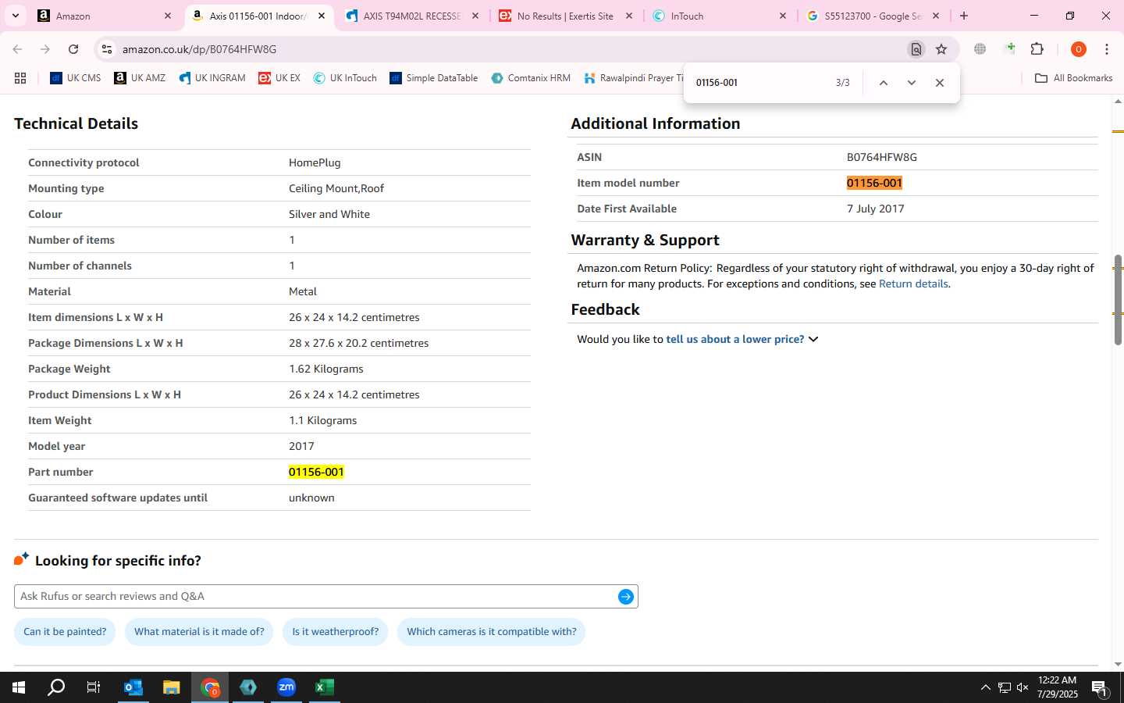Ask Rufus 'Can it be painted?'
The image size is (1124, 703).
coord(65,632)
